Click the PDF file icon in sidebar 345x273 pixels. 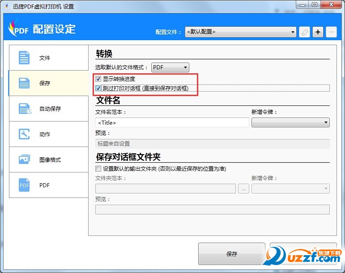pos(24,185)
